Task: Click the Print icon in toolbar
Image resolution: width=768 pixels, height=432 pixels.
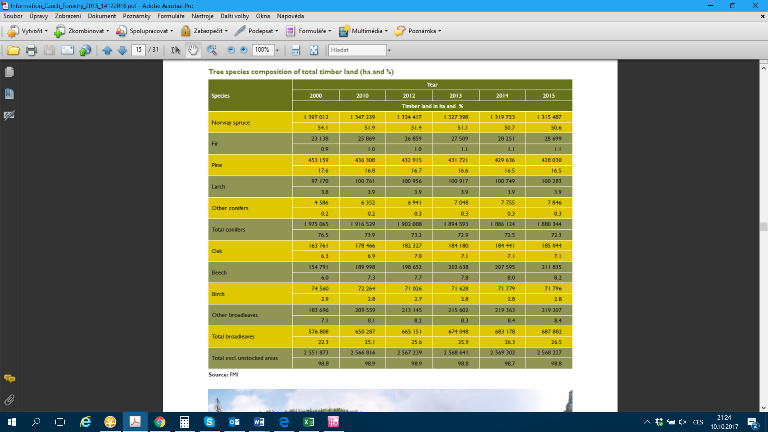Action: click(x=31, y=50)
